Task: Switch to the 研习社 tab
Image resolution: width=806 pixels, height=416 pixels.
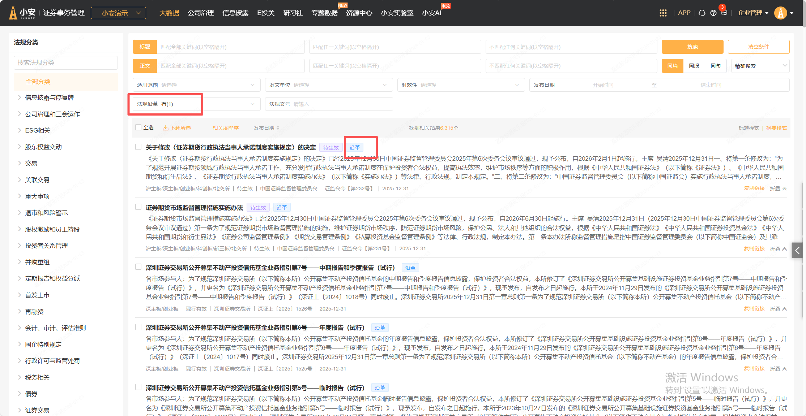Action: [293, 13]
